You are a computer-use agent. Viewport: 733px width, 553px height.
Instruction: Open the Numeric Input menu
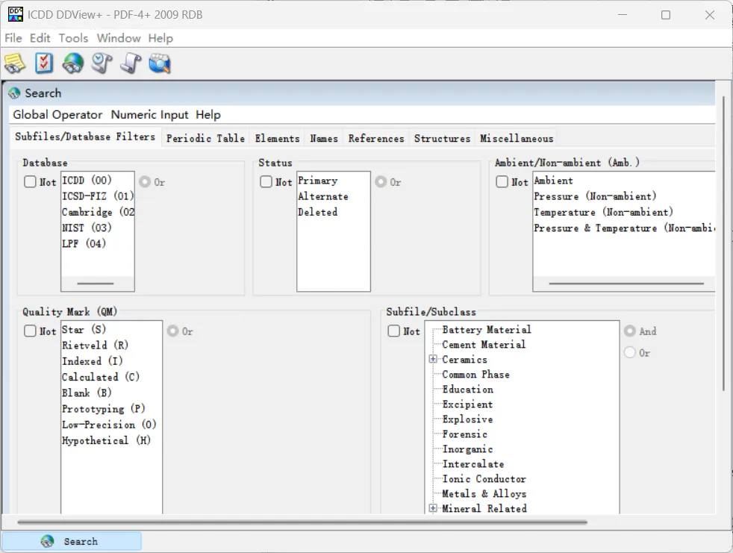[x=149, y=114]
